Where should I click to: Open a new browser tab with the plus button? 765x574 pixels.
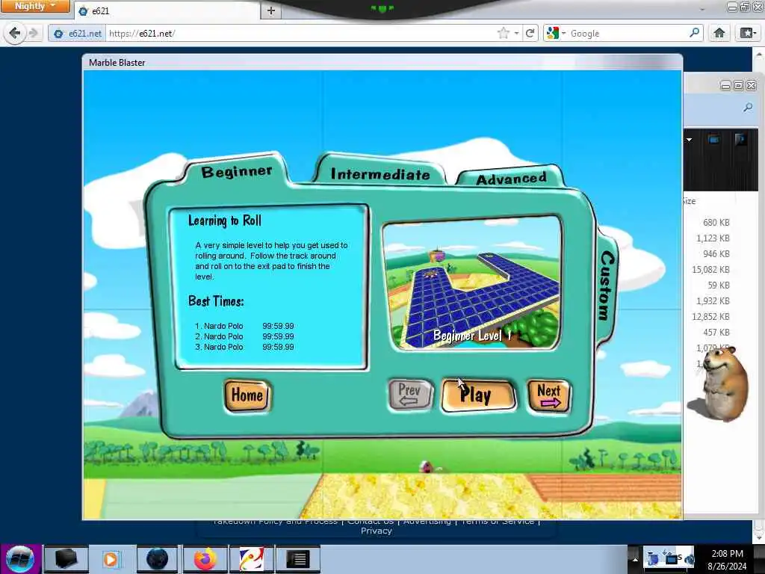[x=271, y=10]
